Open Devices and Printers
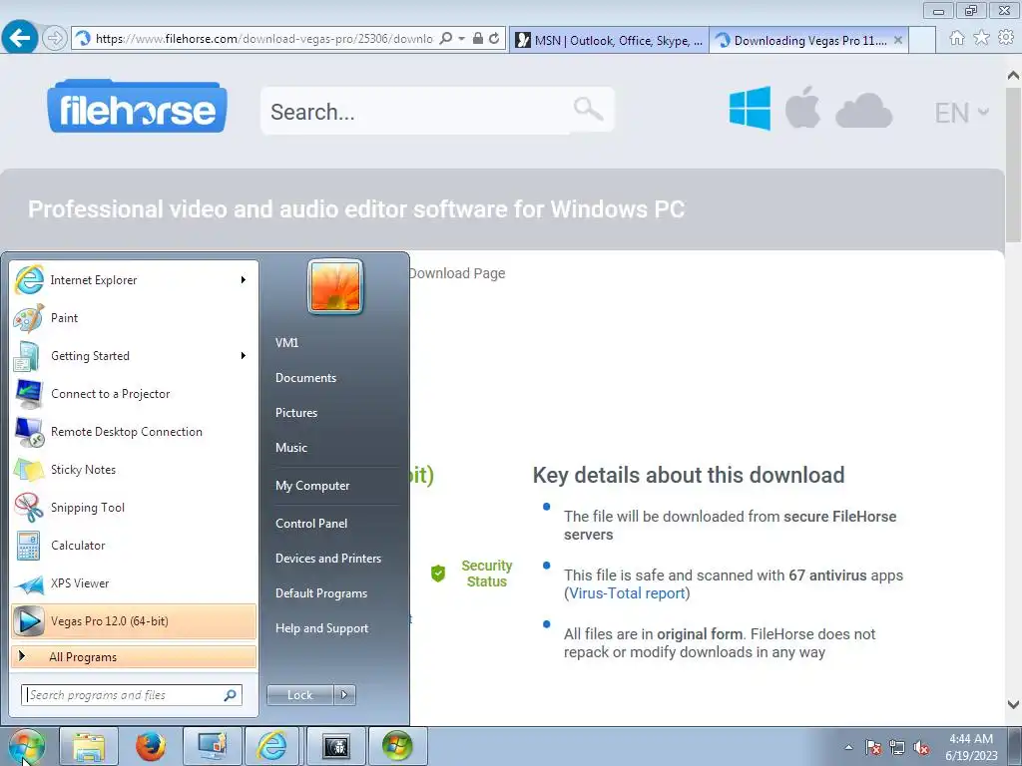The height and width of the screenshot is (766, 1022). pos(327,559)
